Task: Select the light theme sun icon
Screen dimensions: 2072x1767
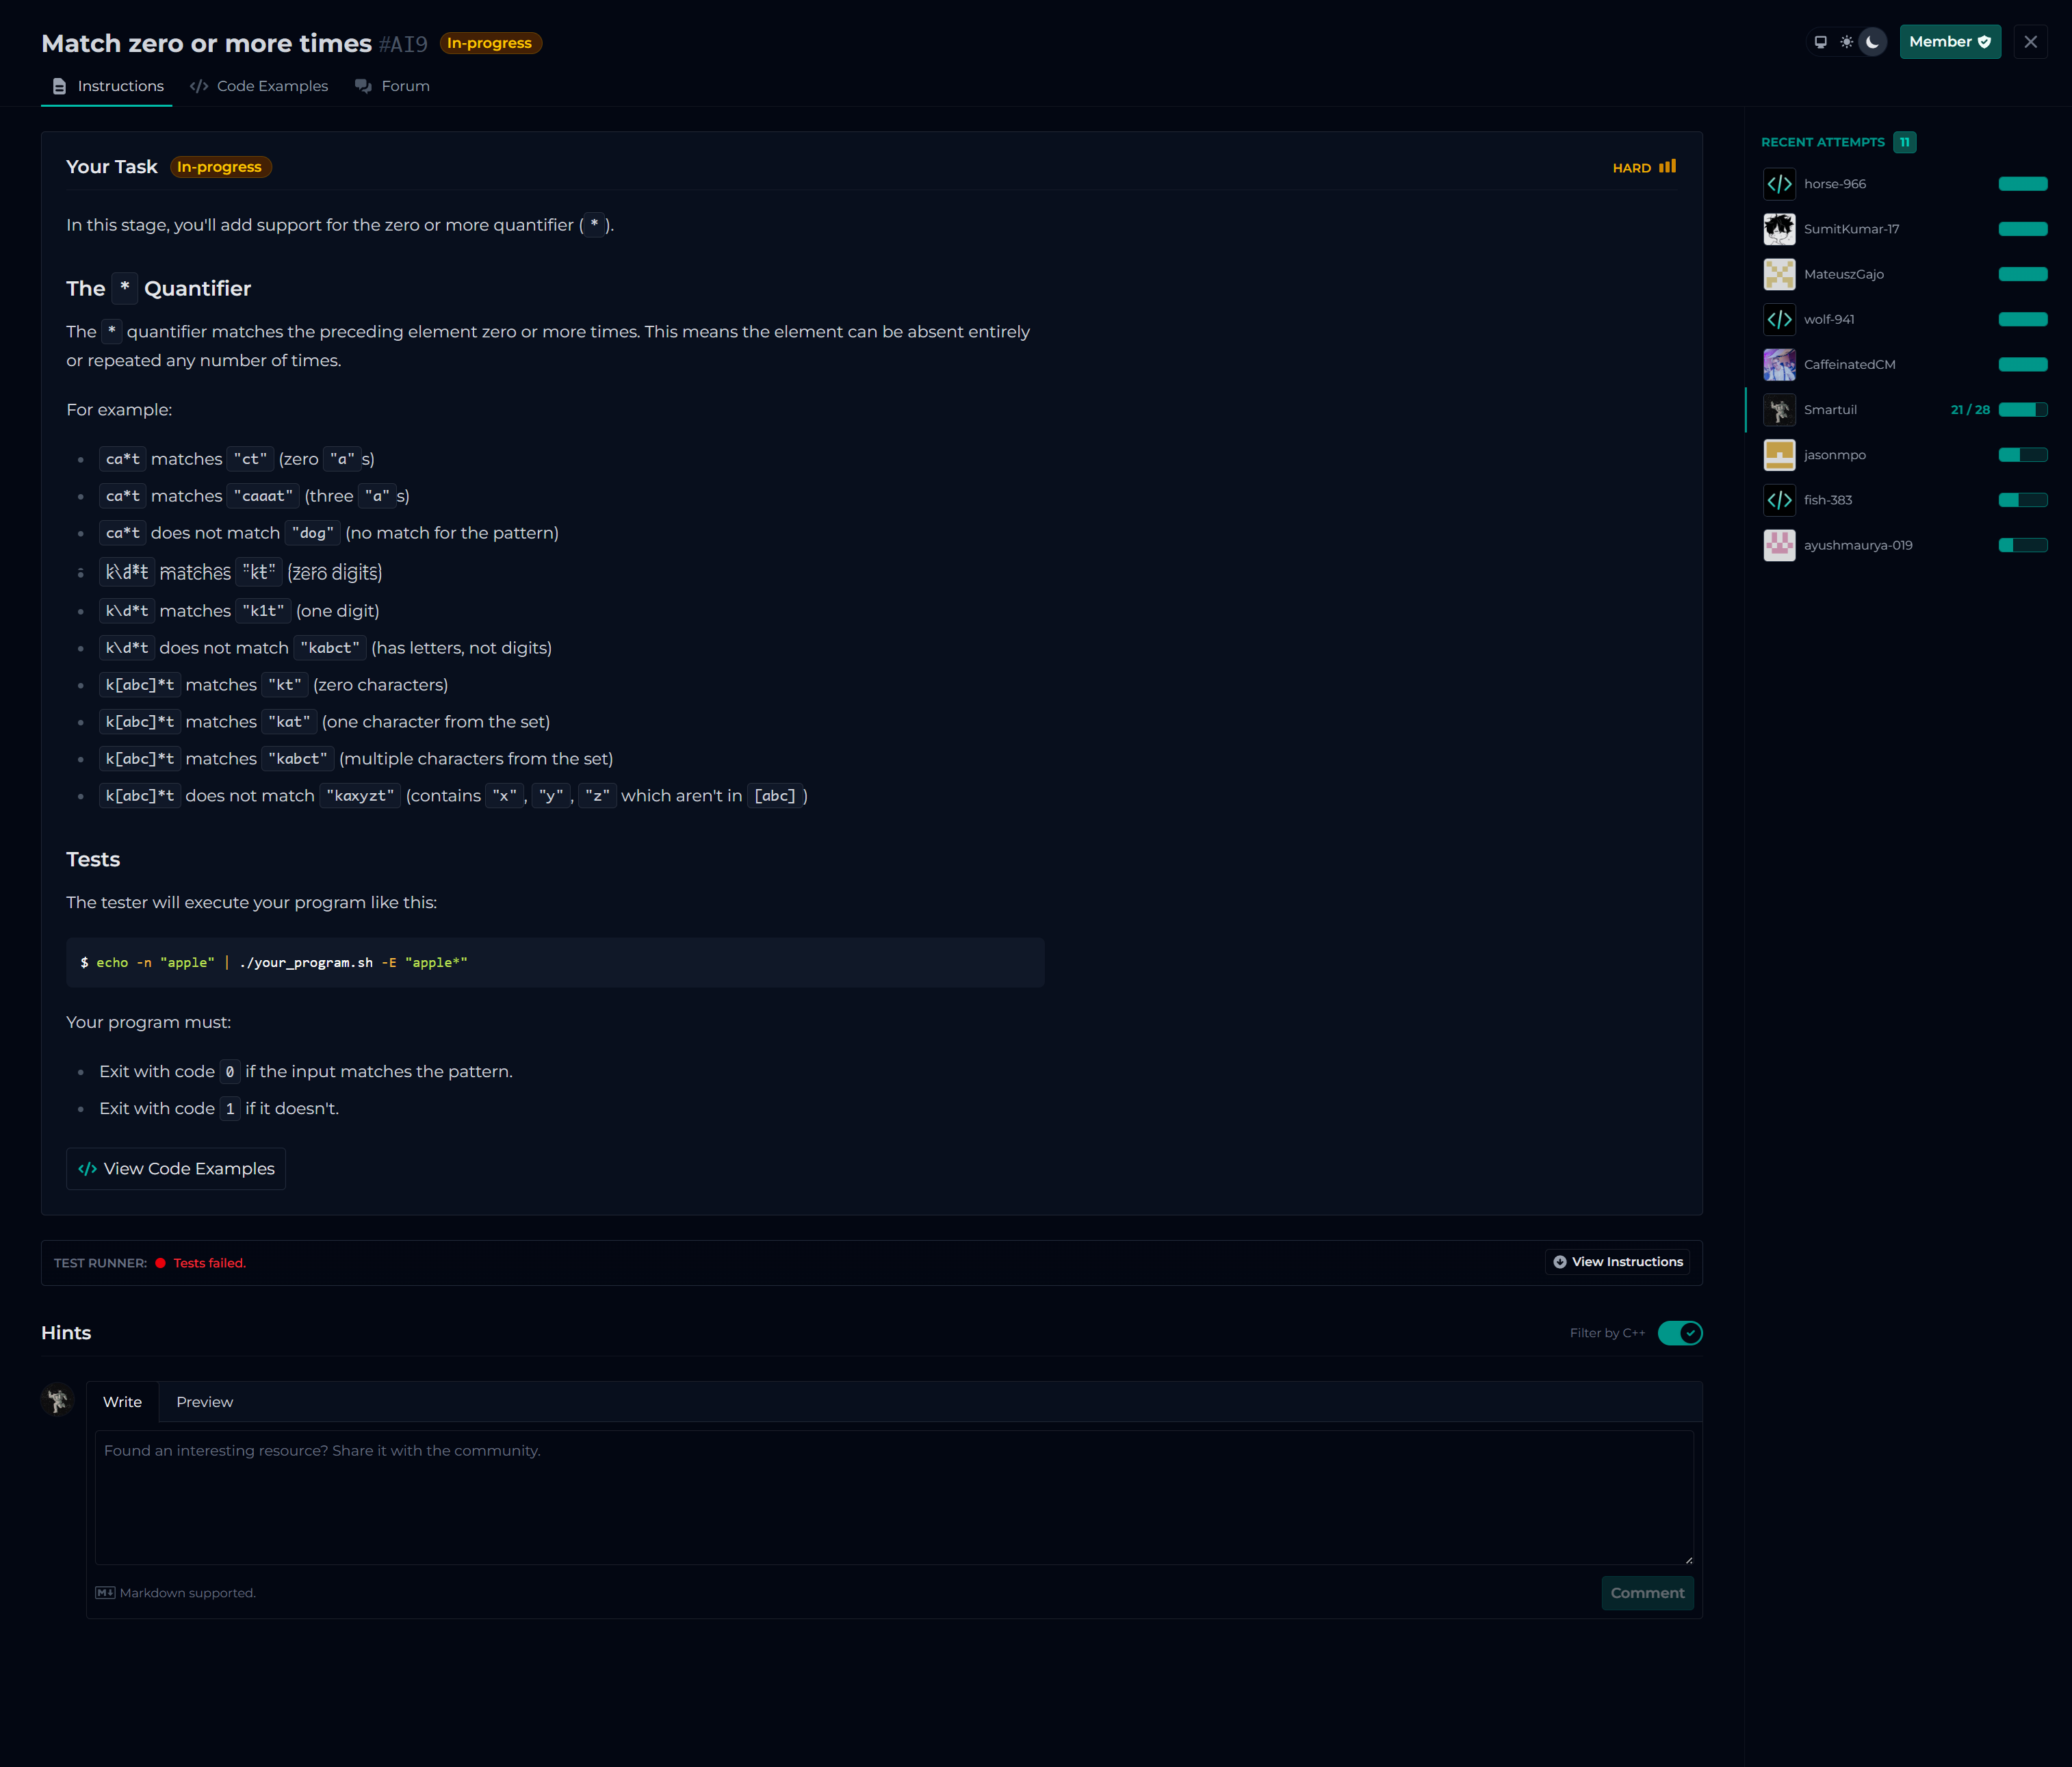Action: (1846, 42)
